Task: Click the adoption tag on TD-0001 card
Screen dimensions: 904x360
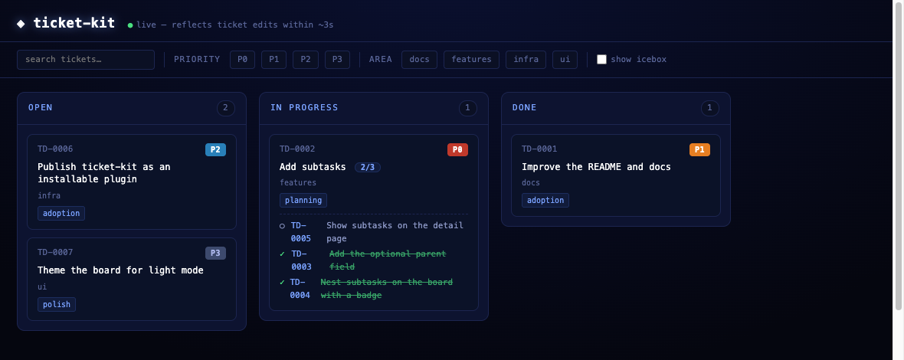Action: coord(545,200)
